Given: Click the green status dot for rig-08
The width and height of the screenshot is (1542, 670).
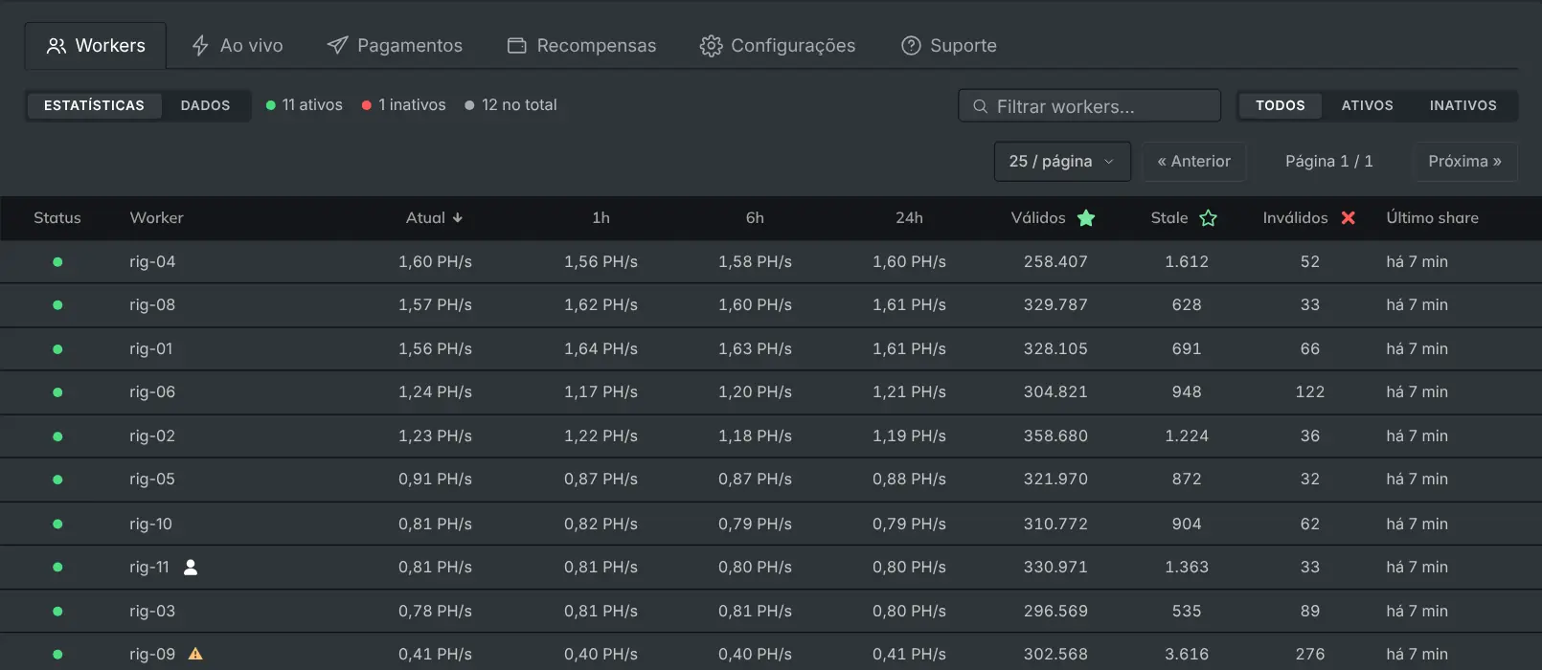Looking at the screenshot, I should tap(57, 305).
